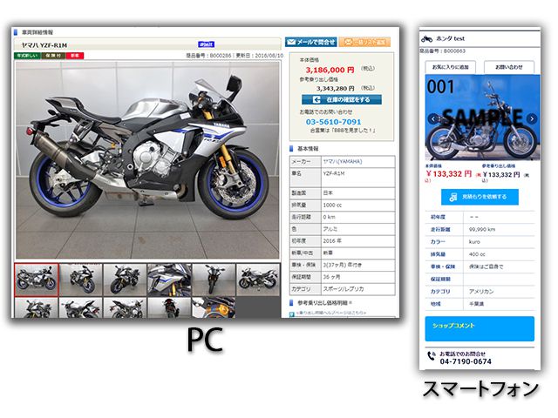Click the 乗り出し明細ヘルプページ link
Image resolution: width=558 pixels, height=418 pixels.
[x=331, y=313]
